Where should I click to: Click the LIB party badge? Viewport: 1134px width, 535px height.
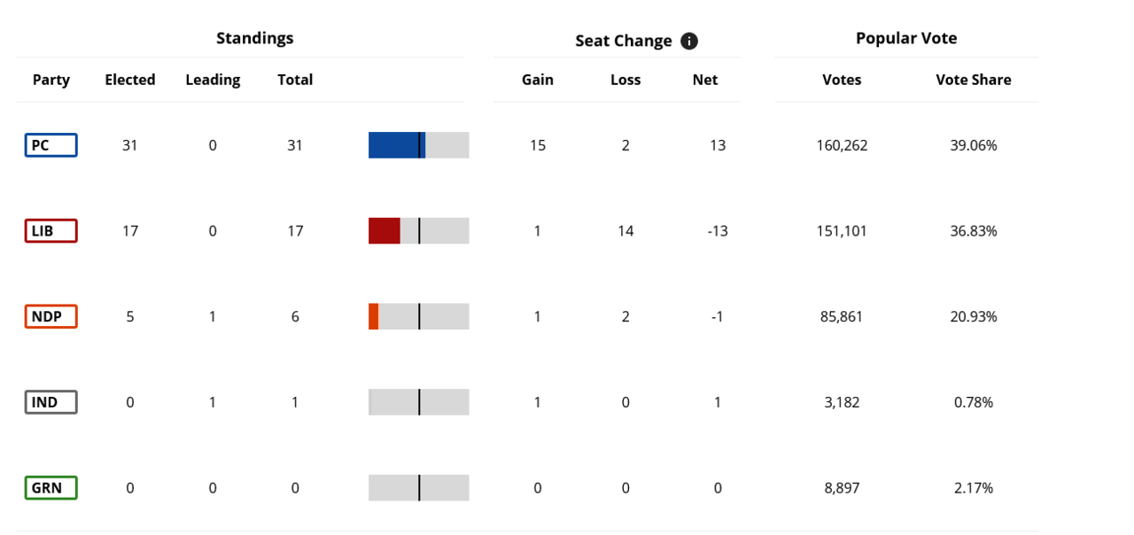[50, 231]
